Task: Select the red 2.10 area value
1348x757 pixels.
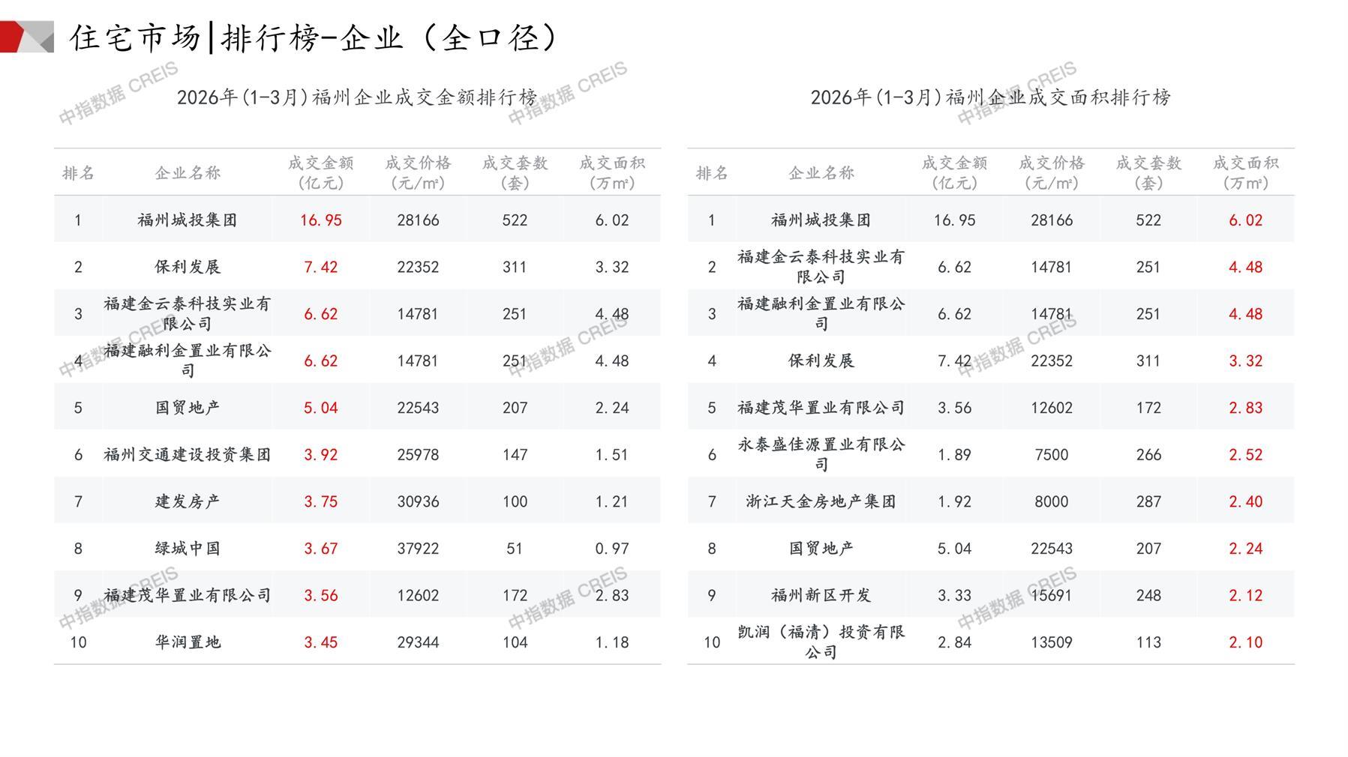Action: click(x=1245, y=642)
